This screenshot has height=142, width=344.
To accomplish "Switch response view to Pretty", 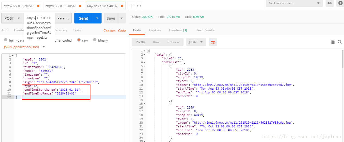I will [x=140, y=42].
